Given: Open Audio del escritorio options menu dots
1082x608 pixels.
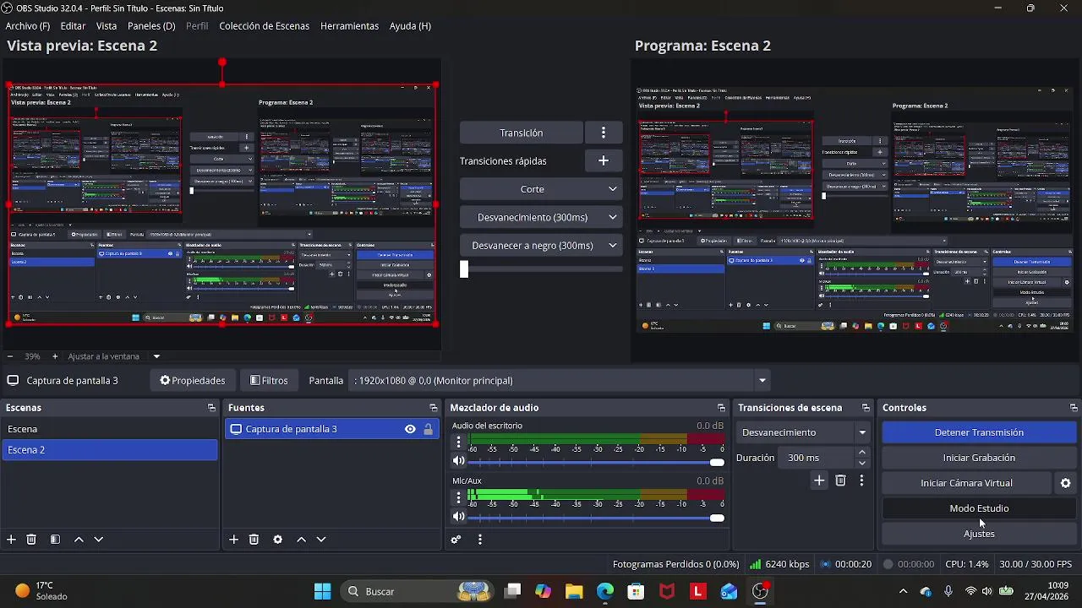Looking at the screenshot, I should [x=458, y=442].
